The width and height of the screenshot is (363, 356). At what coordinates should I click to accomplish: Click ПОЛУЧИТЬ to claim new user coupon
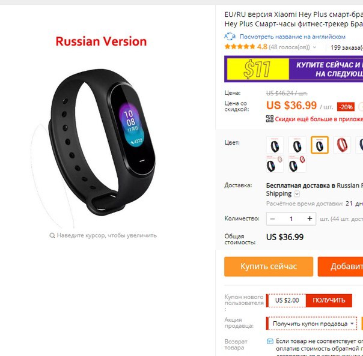pos(329,300)
